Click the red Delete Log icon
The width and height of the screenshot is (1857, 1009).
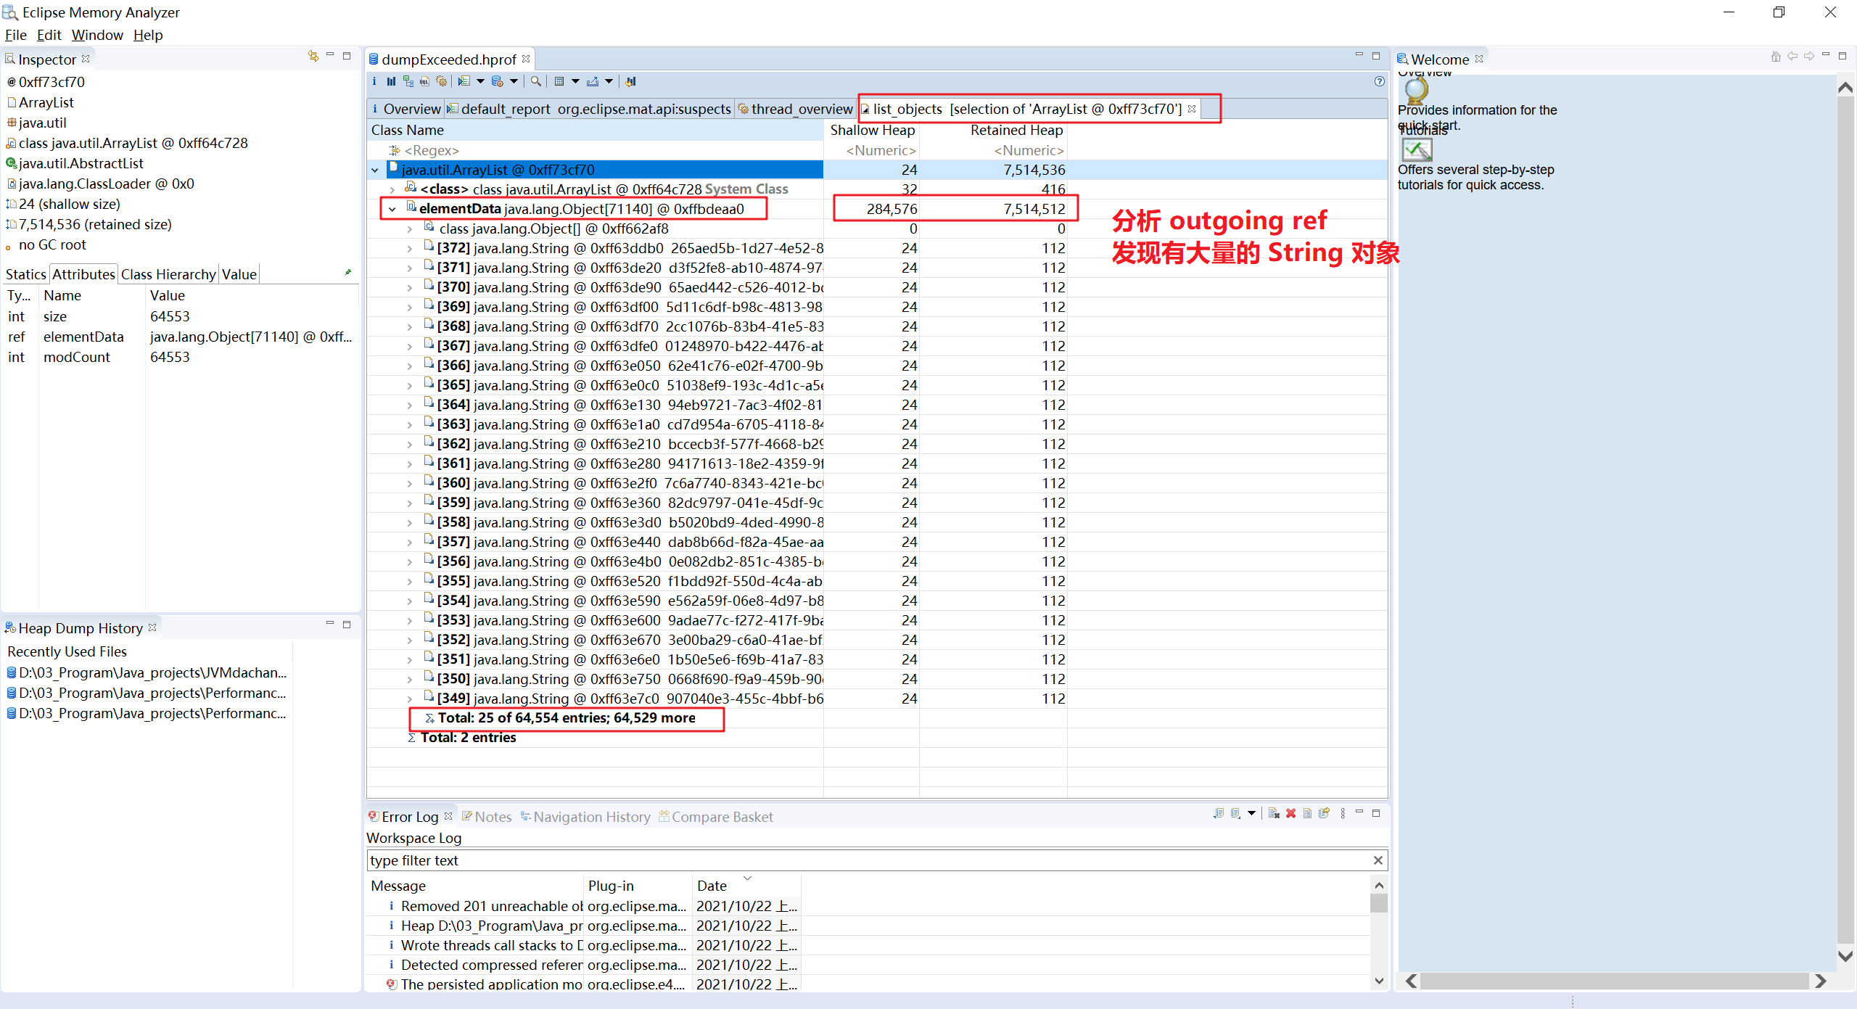click(x=1290, y=813)
